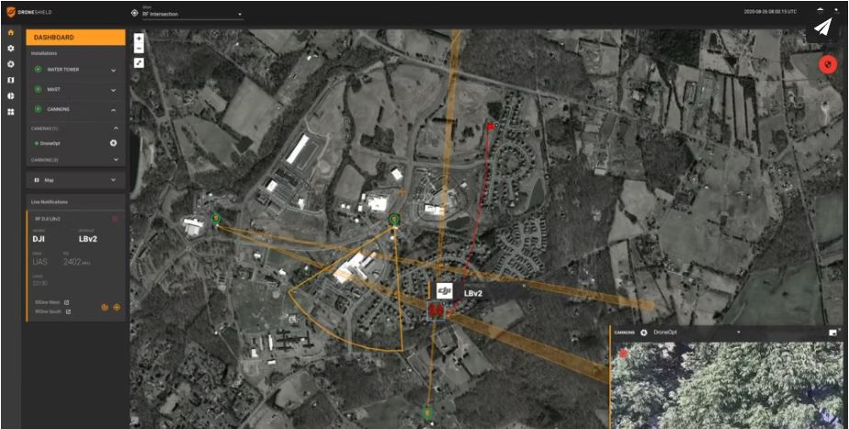Select the south sensor marker at map bottom
Screen dimensions: 849x429
pyautogui.click(x=428, y=413)
